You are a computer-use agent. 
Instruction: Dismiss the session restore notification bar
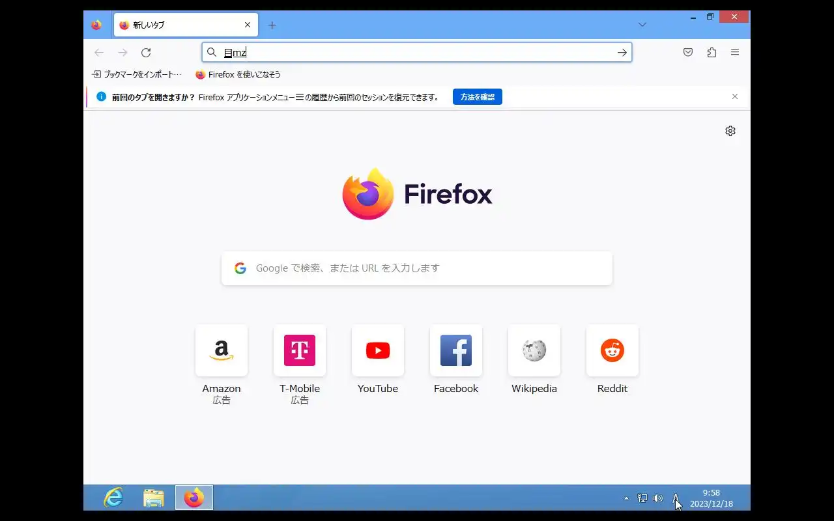(x=735, y=96)
